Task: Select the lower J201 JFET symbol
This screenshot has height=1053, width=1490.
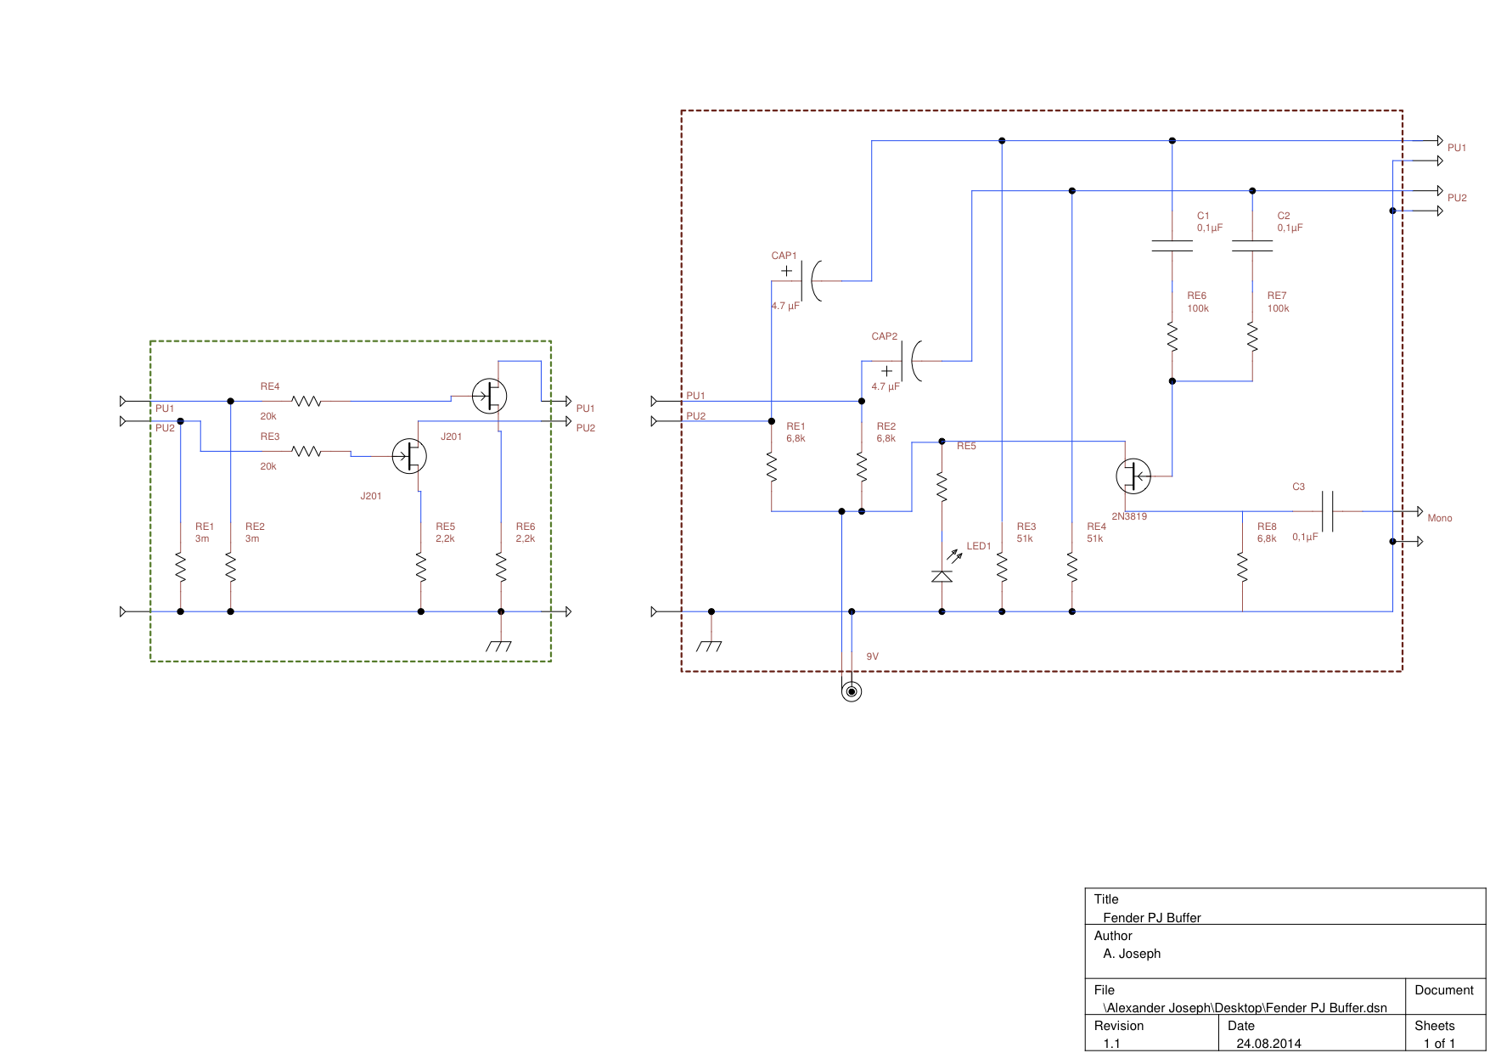Action: [409, 456]
